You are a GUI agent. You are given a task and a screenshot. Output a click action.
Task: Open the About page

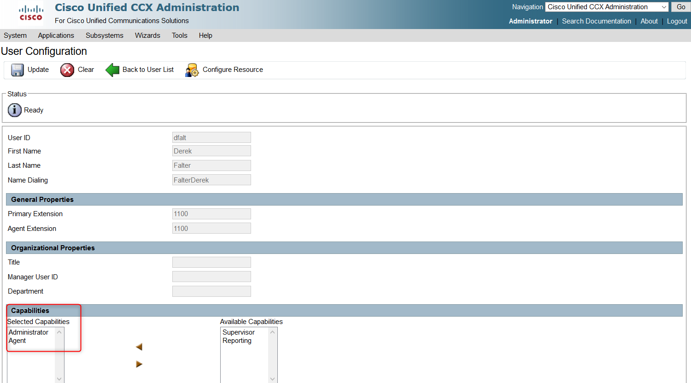(x=649, y=21)
